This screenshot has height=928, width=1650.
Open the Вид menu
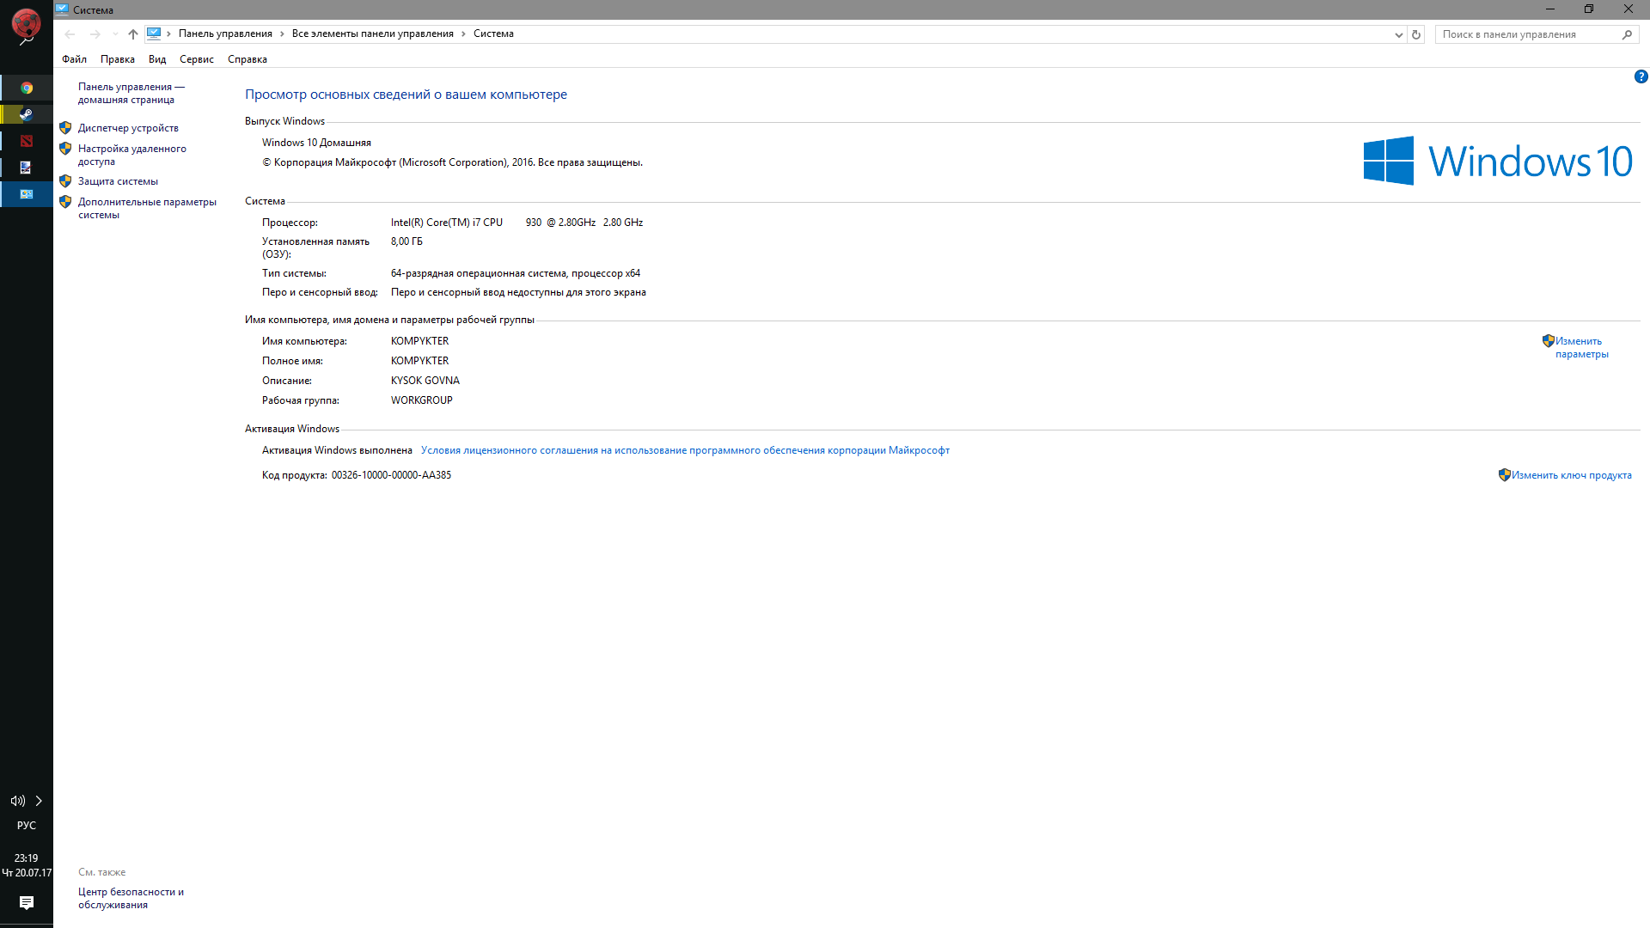pyautogui.click(x=157, y=59)
